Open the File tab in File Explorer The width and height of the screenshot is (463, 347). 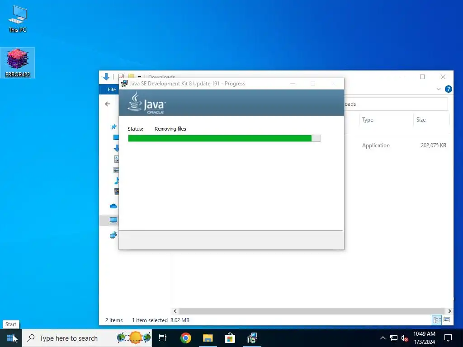point(111,89)
